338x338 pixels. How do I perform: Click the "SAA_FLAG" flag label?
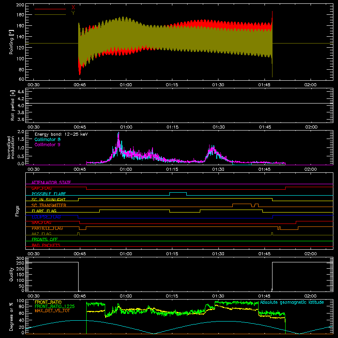[41, 223]
